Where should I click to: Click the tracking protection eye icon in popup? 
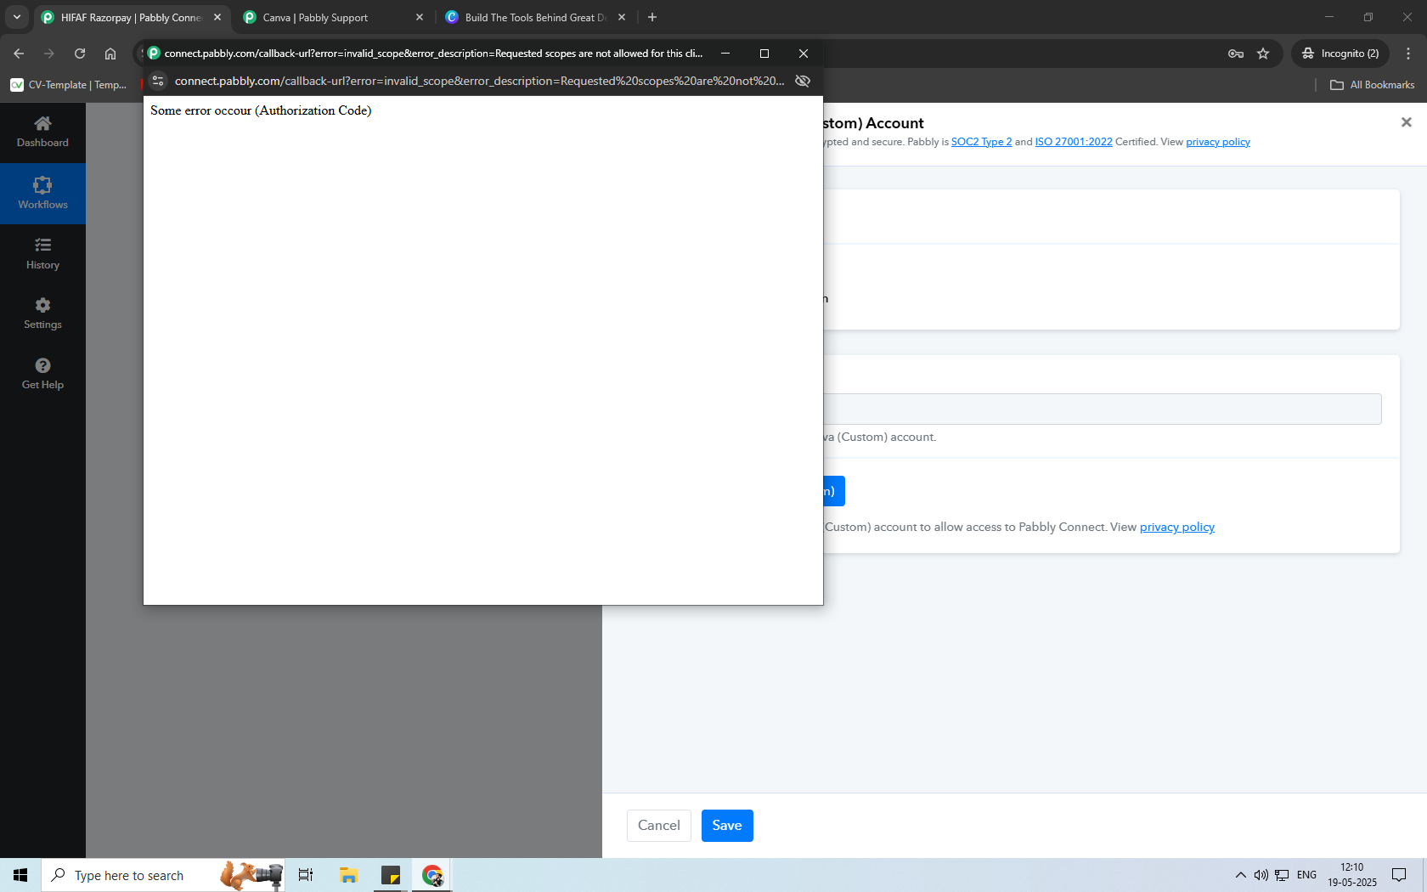point(803,81)
